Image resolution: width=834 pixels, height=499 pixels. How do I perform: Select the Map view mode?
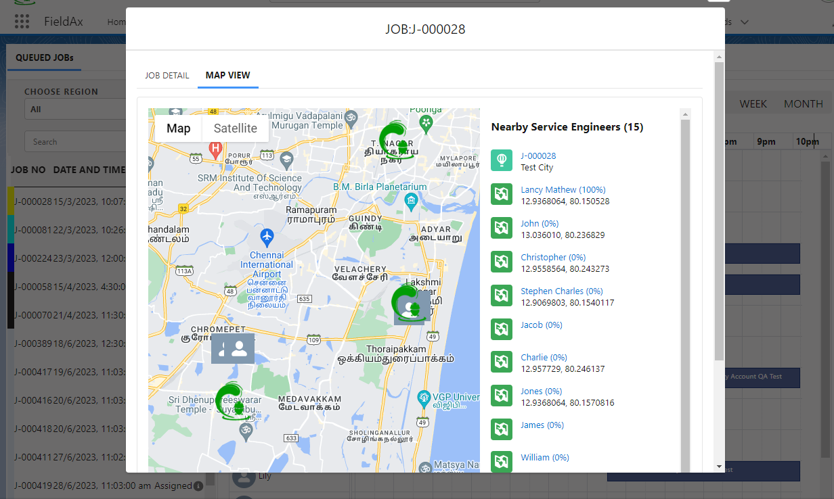point(179,128)
